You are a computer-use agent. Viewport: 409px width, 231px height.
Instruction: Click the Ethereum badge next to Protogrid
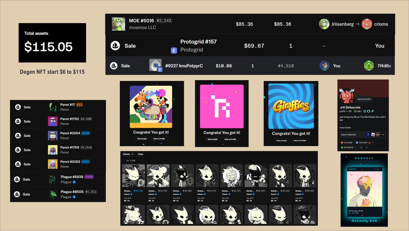pos(174,50)
